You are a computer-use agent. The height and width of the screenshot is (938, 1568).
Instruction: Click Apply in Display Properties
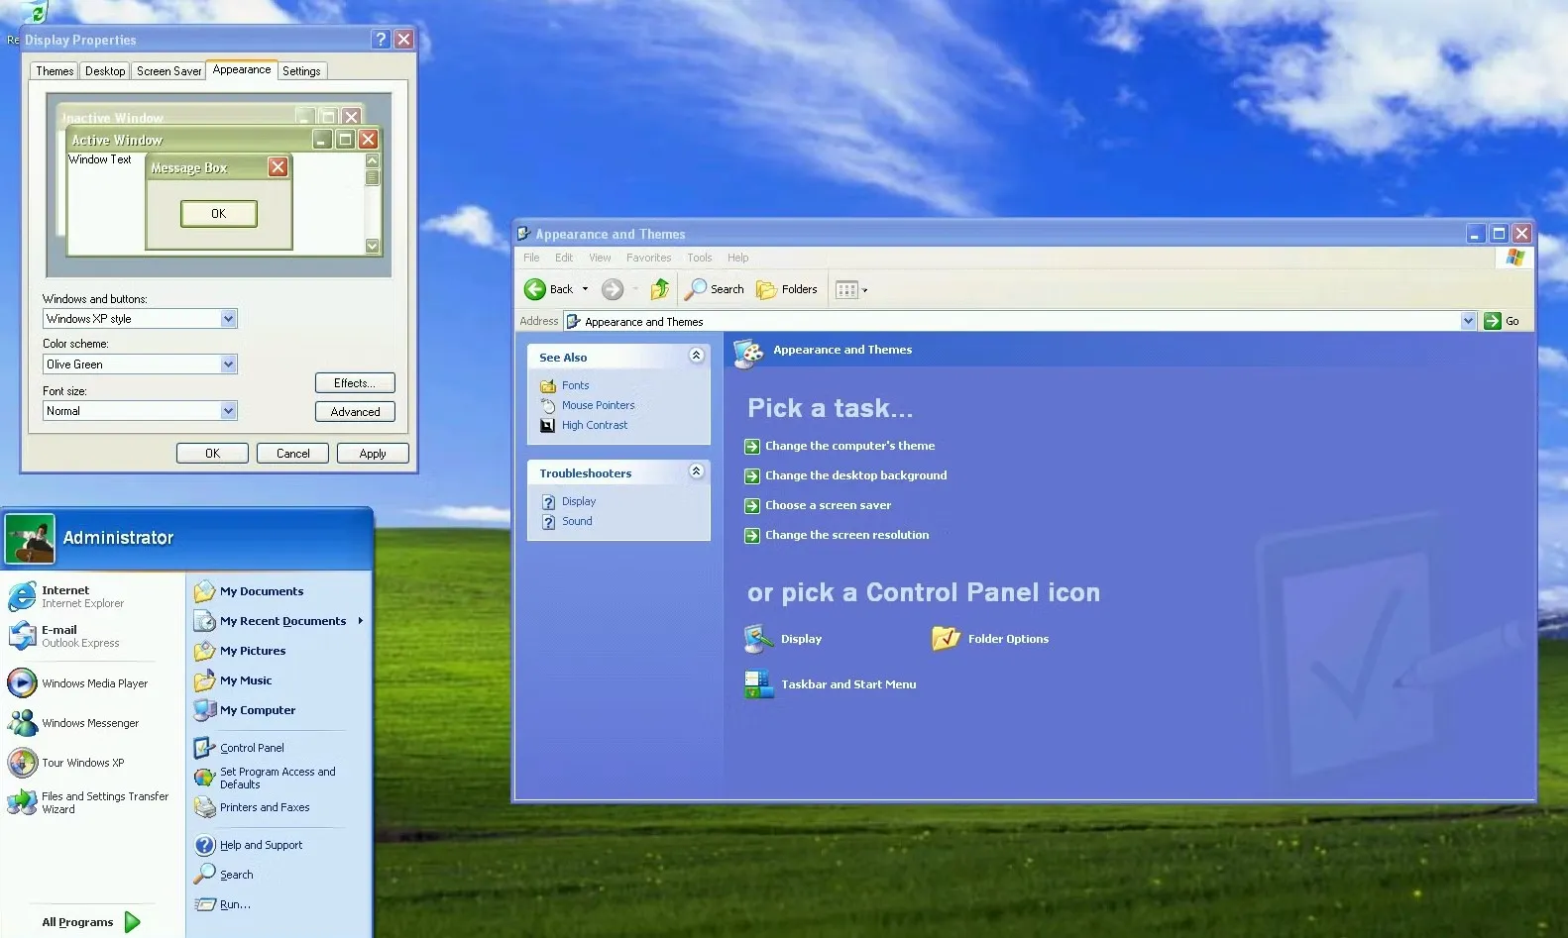(373, 454)
